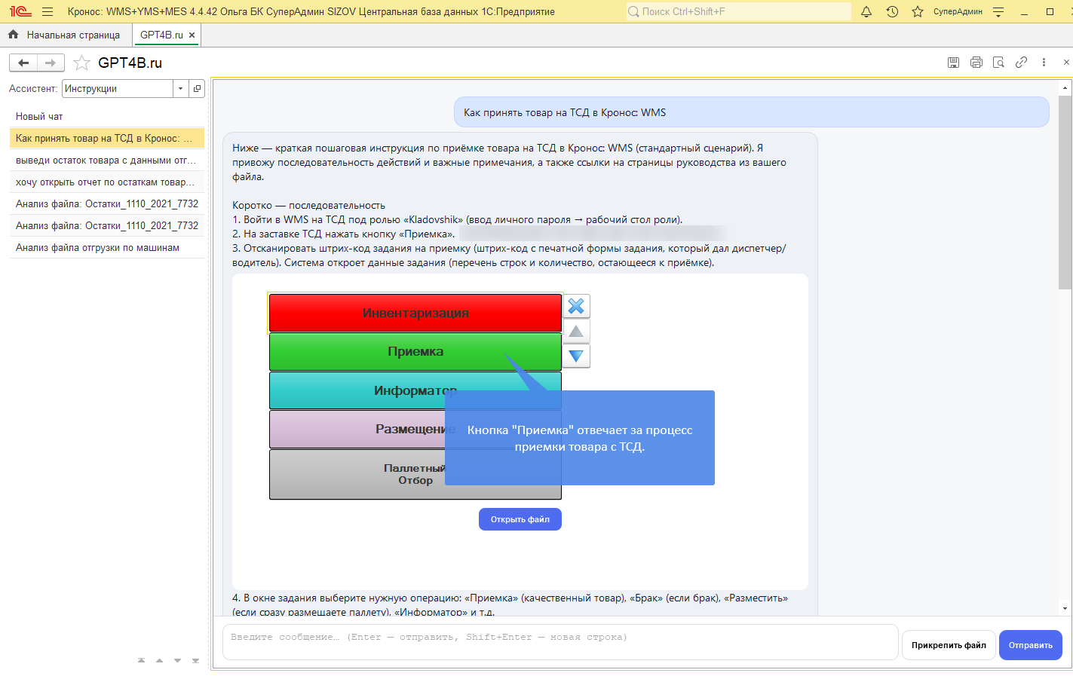This screenshot has width=1073, height=676.
Task: Open the three-dot more actions menu
Action: pos(1044,63)
